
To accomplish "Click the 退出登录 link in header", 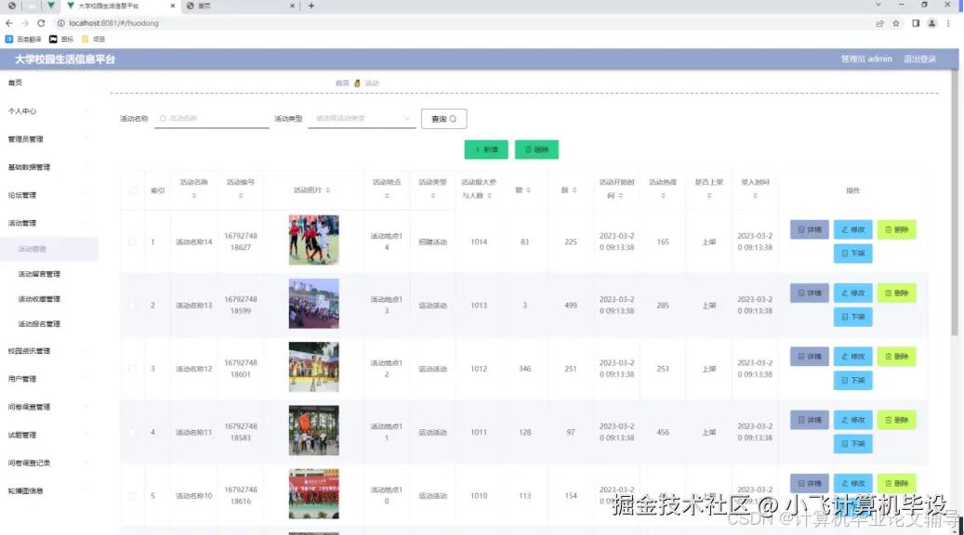I will (919, 59).
